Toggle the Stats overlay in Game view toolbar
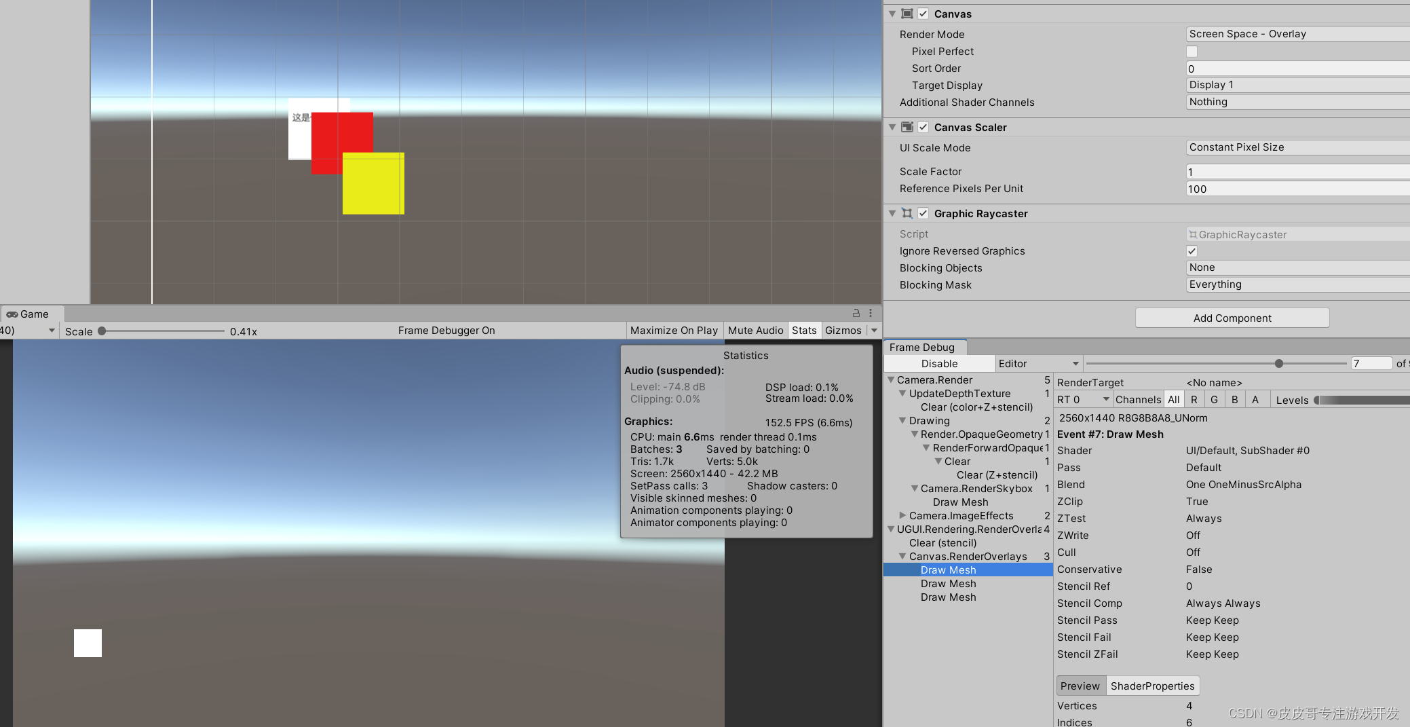Screen dimensions: 1410x727 click(804, 331)
